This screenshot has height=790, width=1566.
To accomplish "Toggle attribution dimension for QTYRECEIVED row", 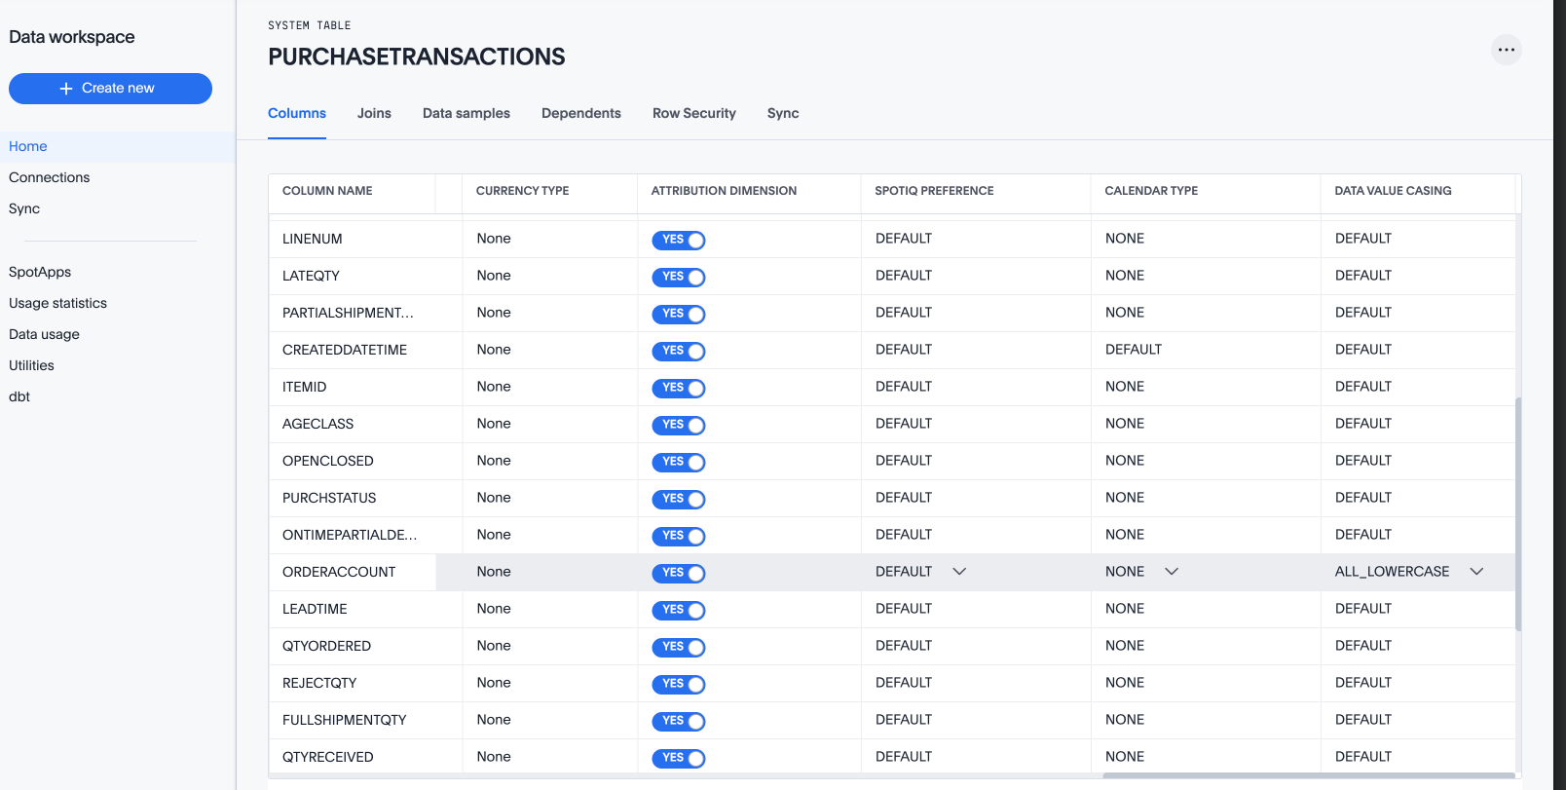I will (678, 758).
